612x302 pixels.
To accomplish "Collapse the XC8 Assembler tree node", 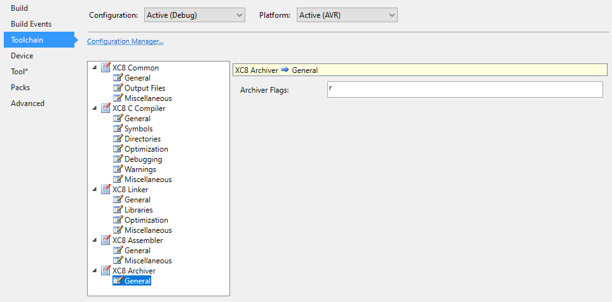I will click(95, 240).
